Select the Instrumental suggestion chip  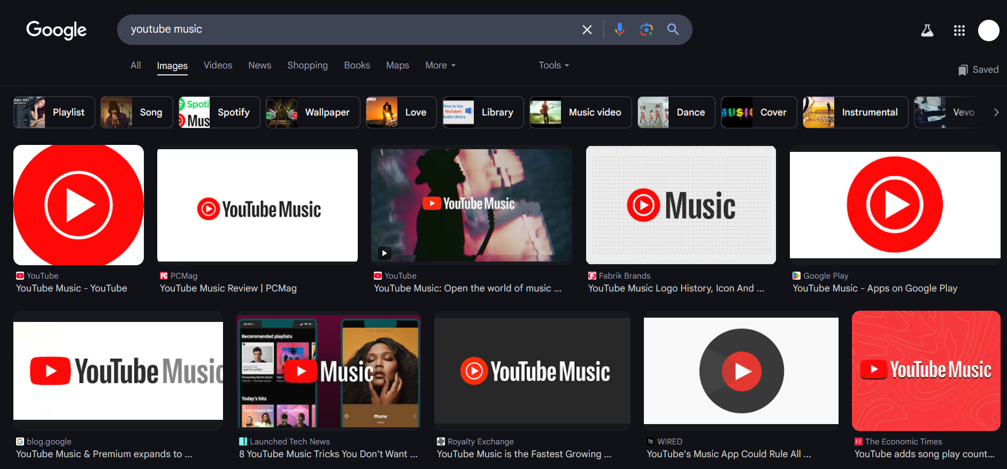coord(856,112)
